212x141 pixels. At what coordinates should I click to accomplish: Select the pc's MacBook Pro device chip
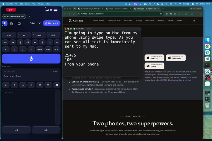tap(14, 17)
